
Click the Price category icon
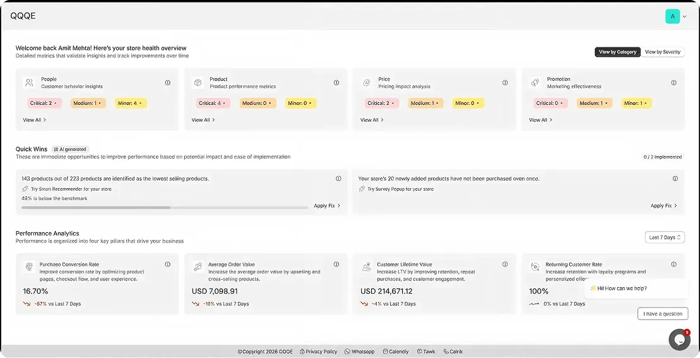coord(367,83)
